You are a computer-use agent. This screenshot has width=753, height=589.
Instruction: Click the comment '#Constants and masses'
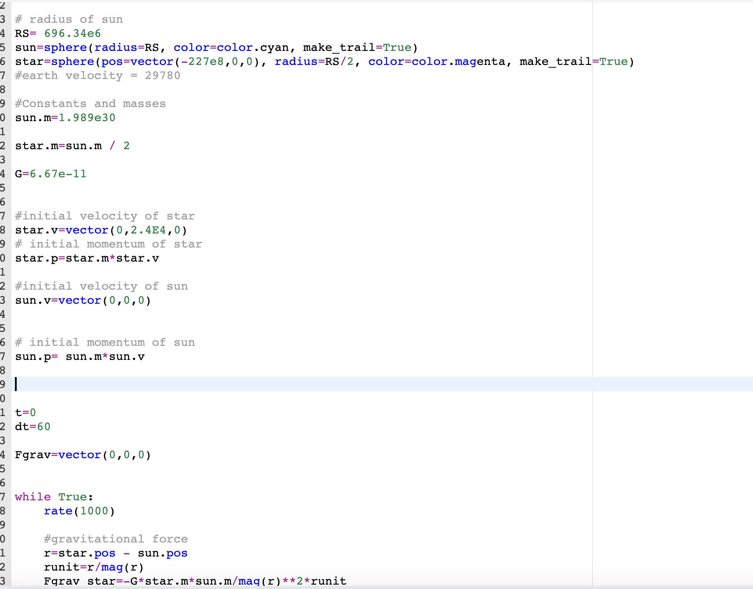click(x=90, y=103)
